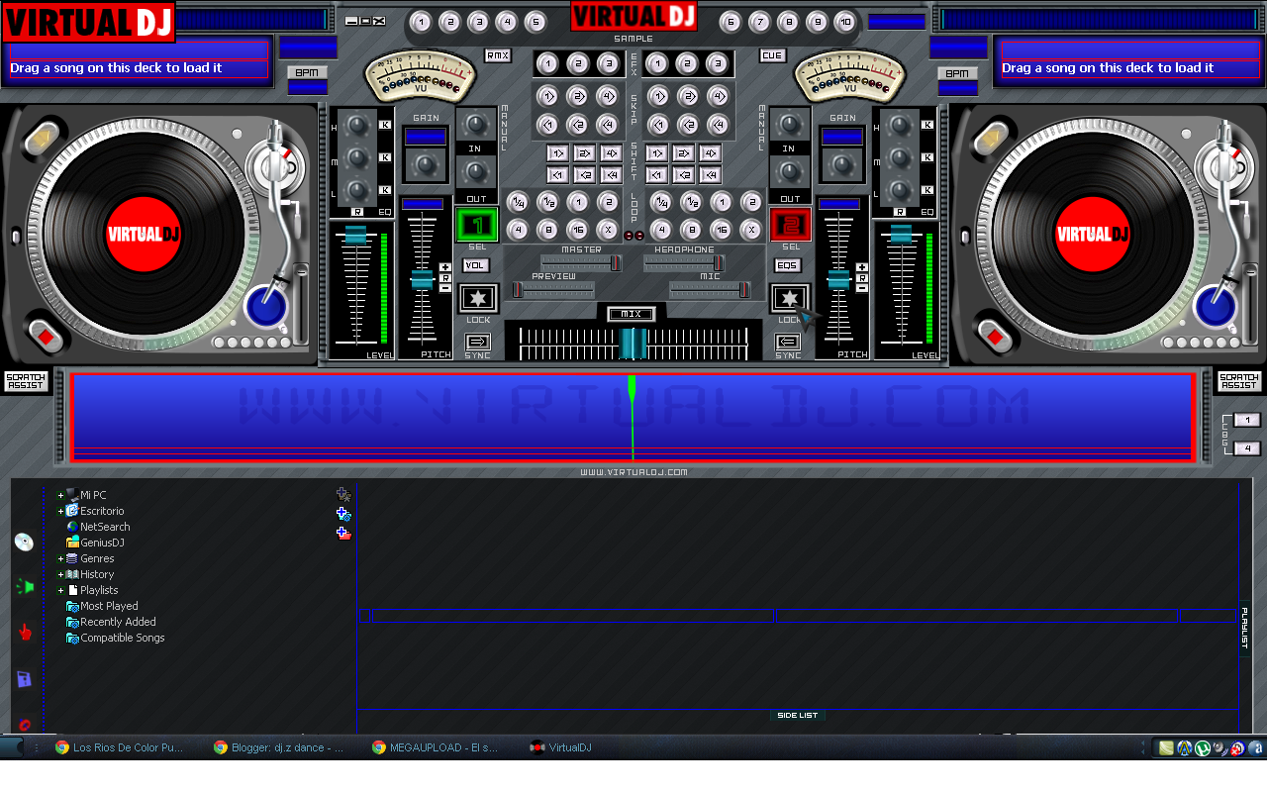Click the RMX button
1267x792 pixels.
(x=497, y=55)
